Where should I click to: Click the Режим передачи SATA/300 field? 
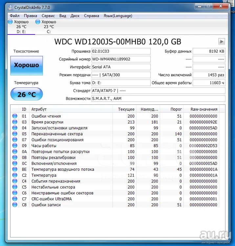pyautogui.click(x=121, y=75)
